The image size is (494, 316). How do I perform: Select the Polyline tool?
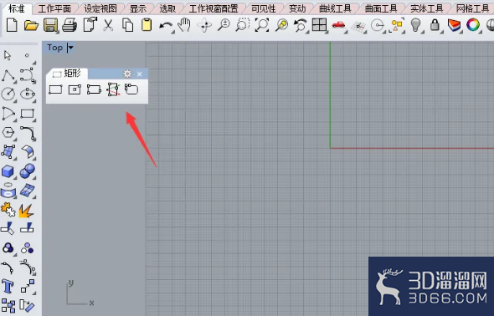pos(8,75)
